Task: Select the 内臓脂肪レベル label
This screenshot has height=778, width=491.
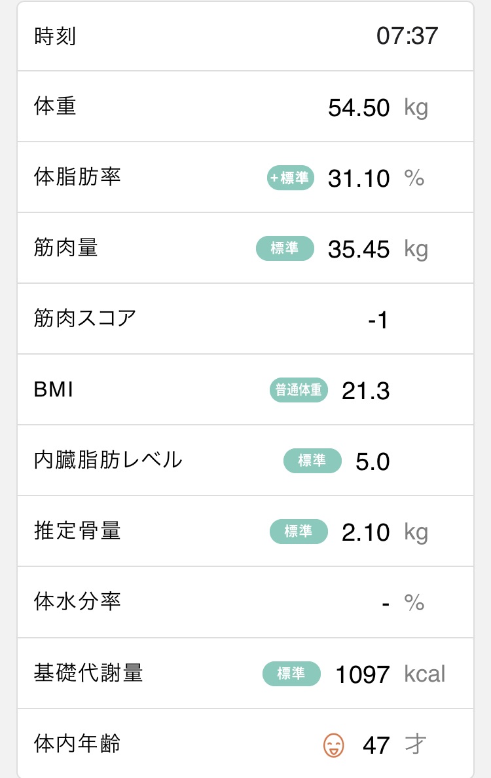Action: click(108, 460)
